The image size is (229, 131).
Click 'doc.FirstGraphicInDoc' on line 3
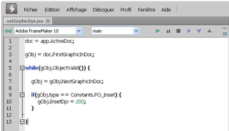68,55
